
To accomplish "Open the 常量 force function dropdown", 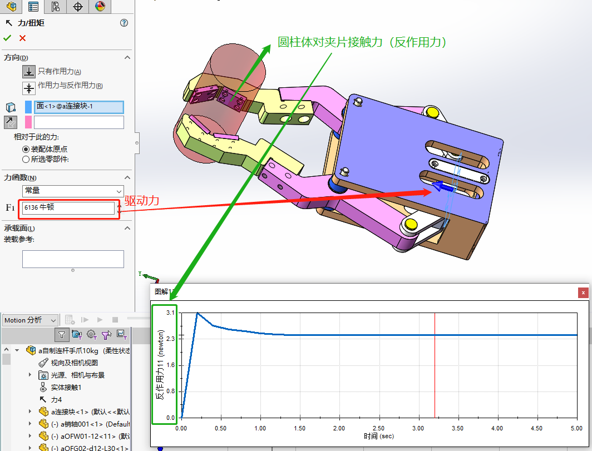I will pyautogui.click(x=73, y=191).
